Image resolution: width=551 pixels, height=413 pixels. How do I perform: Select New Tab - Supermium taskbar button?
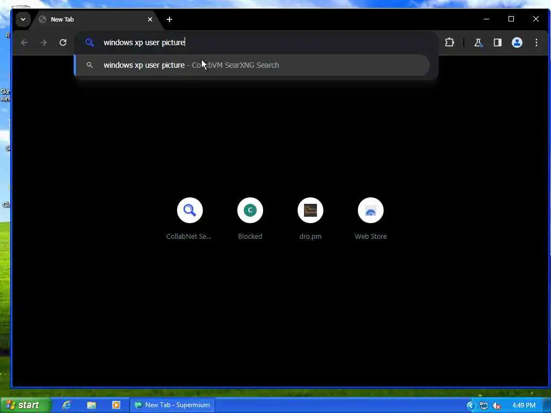pyautogui.click(x=172, y=405)
